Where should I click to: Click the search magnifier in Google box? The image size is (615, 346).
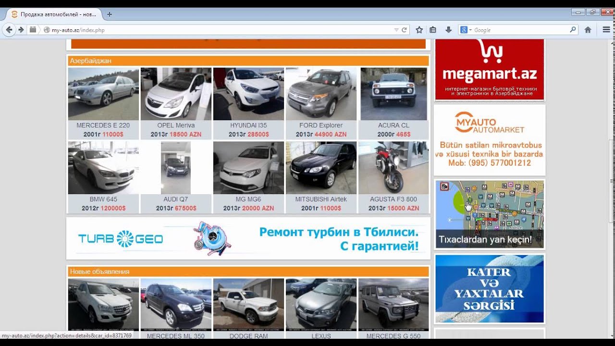point(573,30)
